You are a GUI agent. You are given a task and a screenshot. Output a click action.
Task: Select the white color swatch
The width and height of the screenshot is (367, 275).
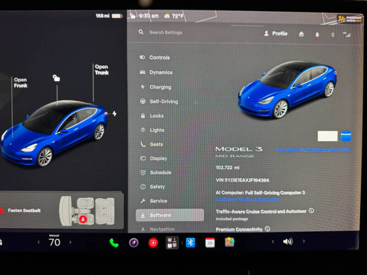328,136
